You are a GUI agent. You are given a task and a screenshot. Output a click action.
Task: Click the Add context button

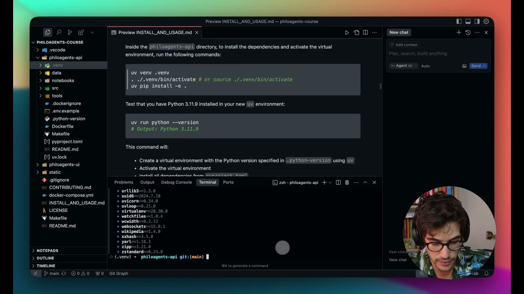tap(404, 45)
